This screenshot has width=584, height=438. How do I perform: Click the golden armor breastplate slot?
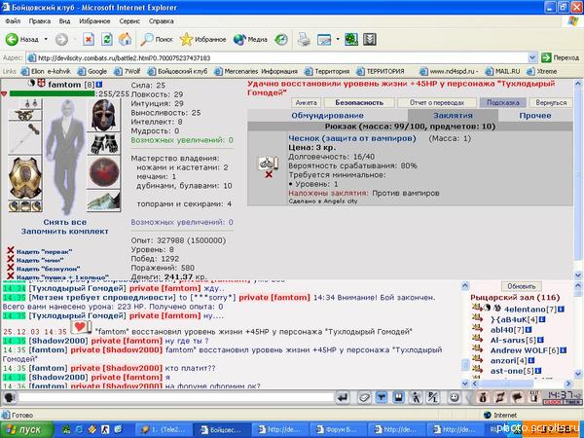point(25,178)
